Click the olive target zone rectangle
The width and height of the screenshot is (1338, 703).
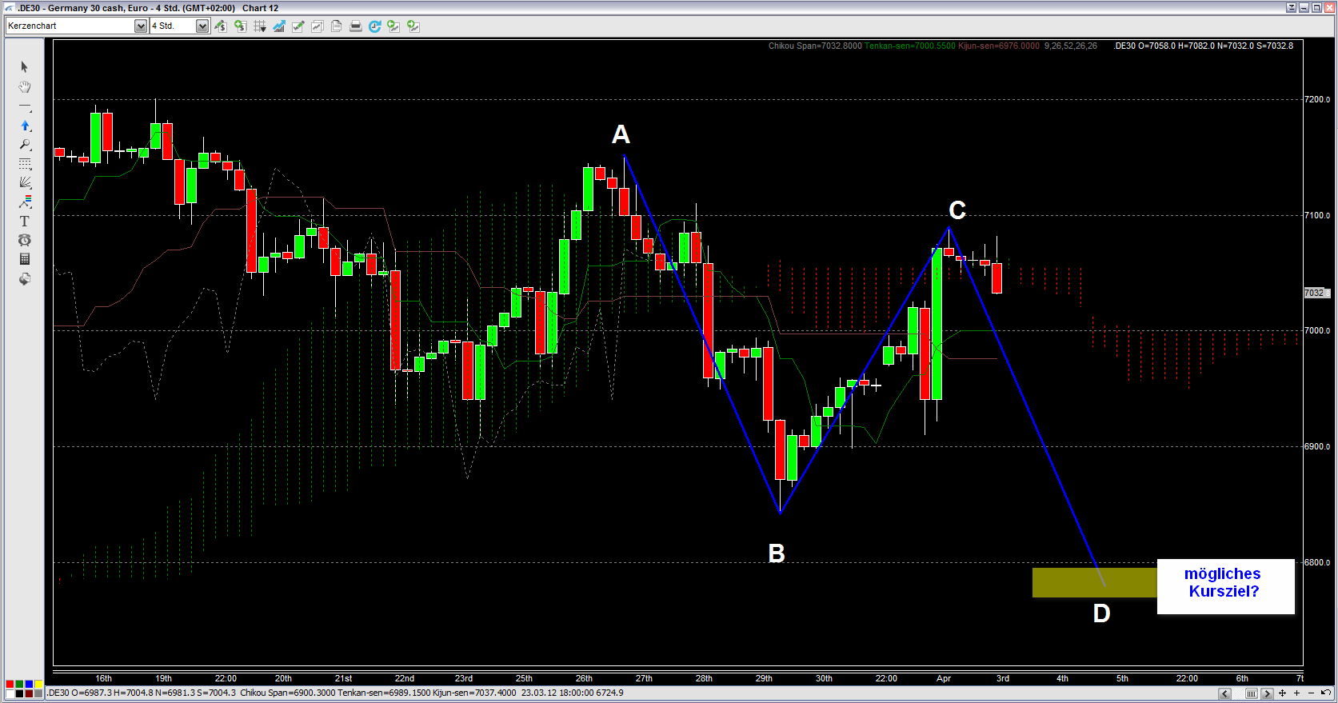point(1092,582)
